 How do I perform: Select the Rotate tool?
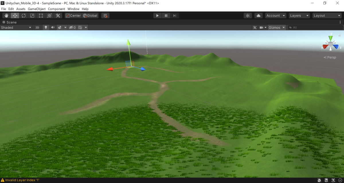[x=24, y=15]
